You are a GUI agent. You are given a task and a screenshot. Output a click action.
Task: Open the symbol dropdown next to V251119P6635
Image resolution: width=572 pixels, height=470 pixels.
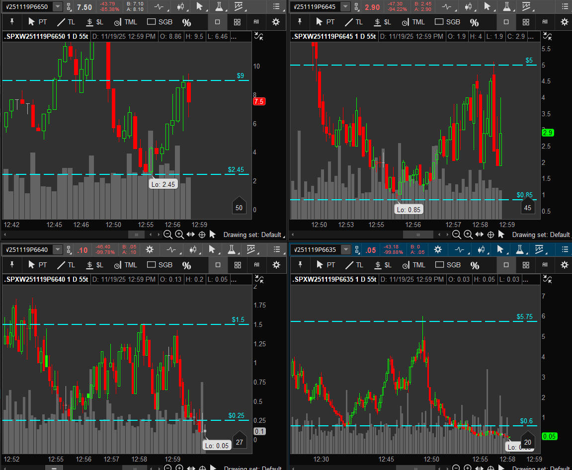346,249
